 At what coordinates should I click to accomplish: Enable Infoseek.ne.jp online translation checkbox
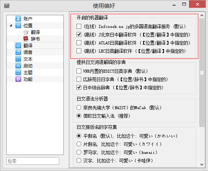click(79, 26)
